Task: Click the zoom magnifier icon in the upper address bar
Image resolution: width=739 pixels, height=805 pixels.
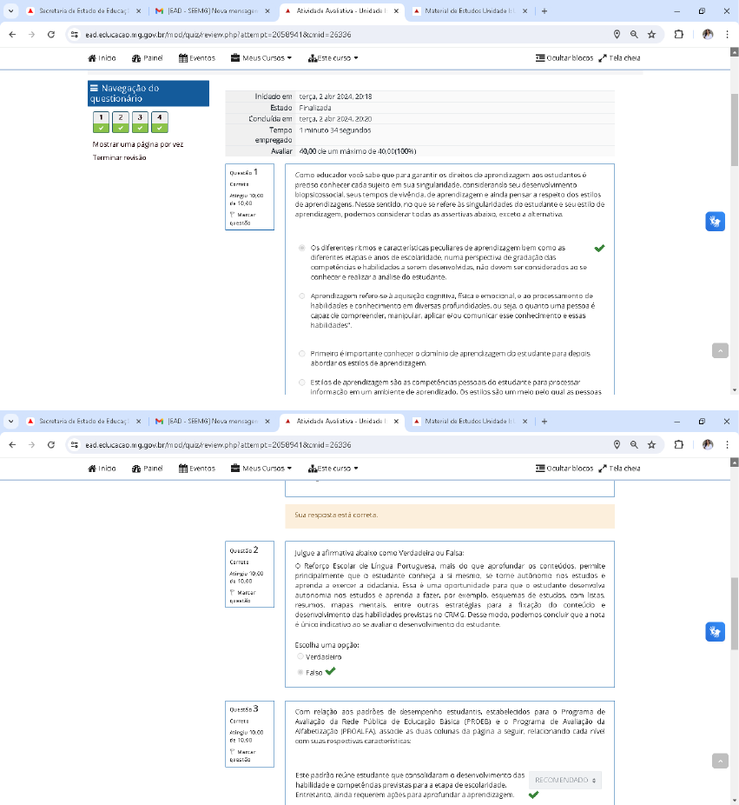Action: coord(634,35)
